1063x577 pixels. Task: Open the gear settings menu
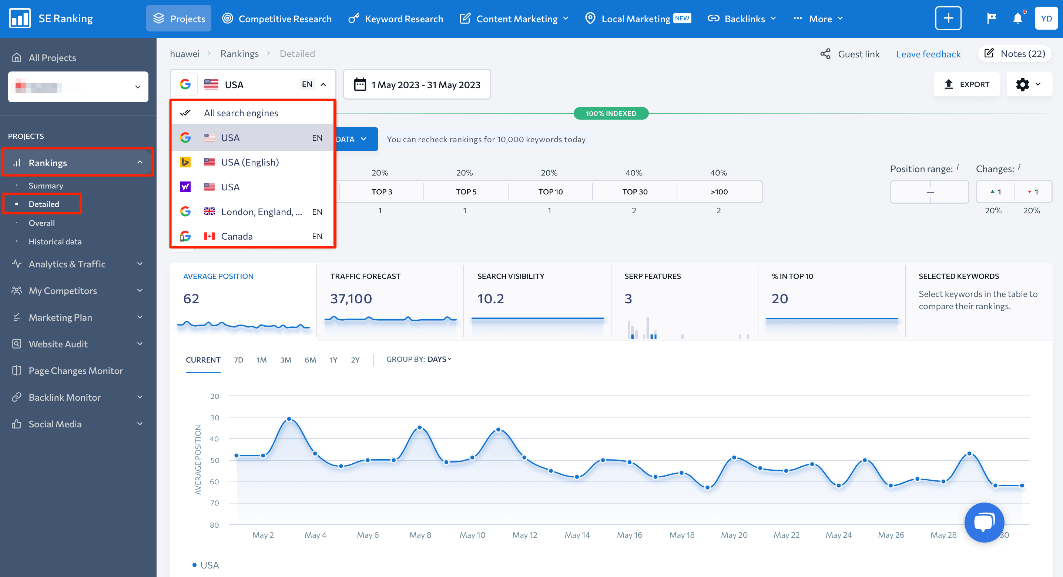click(1029, 85)
